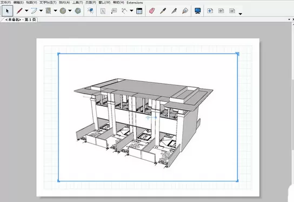Pick the Style eyedropper tool
The width and height of the screenshot is (294, 202).
[x=163, y=11]
